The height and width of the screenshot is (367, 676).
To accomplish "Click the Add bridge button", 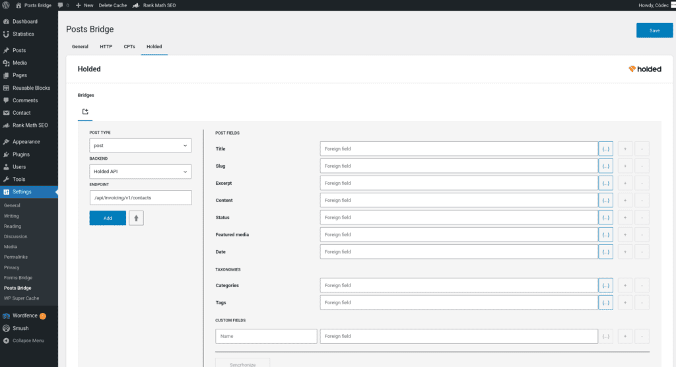I will 108,218.
